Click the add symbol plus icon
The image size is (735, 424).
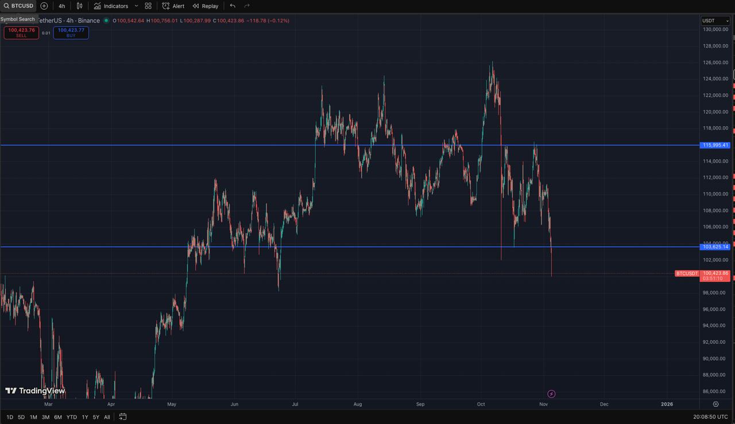point(44,6)
